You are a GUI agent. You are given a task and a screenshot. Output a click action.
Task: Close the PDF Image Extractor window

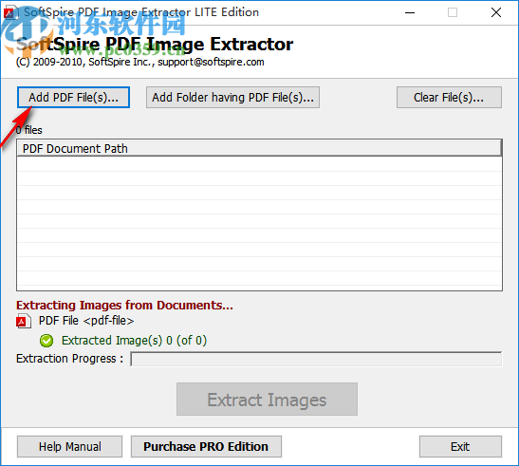click(x=496, y=12)
